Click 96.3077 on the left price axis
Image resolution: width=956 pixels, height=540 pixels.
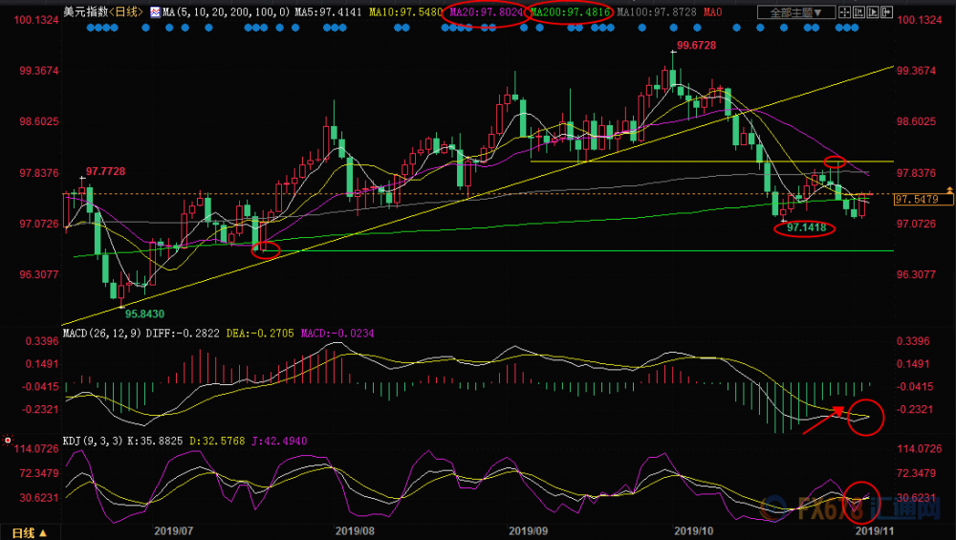pos(39,274)
